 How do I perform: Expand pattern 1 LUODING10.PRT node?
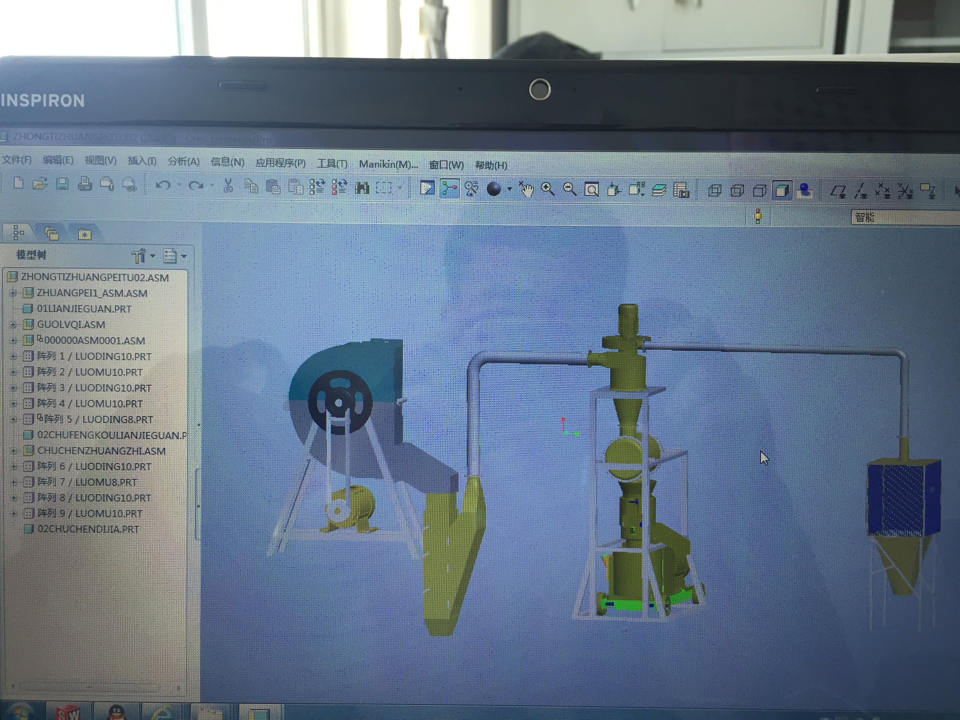tap(13, 356)
